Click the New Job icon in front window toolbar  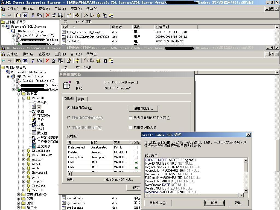(111, 61)
